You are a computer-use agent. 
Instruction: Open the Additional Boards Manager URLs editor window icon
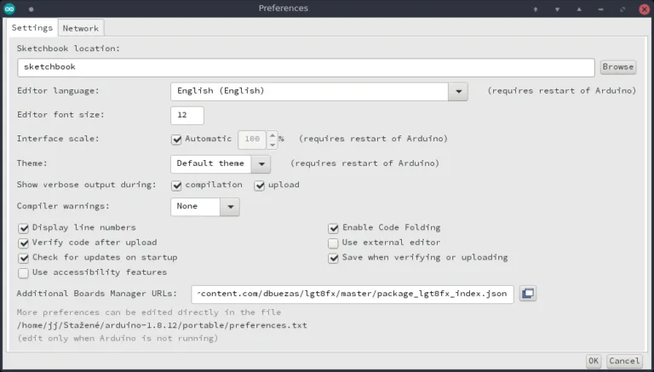[528, 294]
